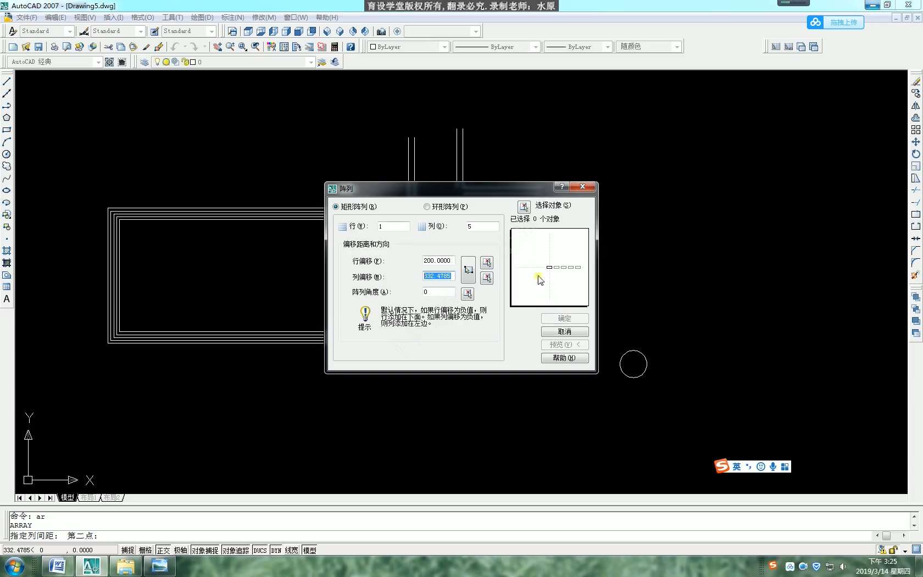This screenshot has width=923, height=577.
Task: Toggle DUCS in status bar
Action: [260, 550]
